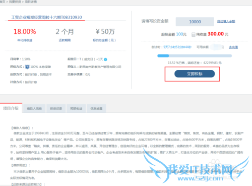Click the 15.52 %已售 sold status text
This screenshot has height=186, width=252.
pyautogui.click(x=176, y=63)
